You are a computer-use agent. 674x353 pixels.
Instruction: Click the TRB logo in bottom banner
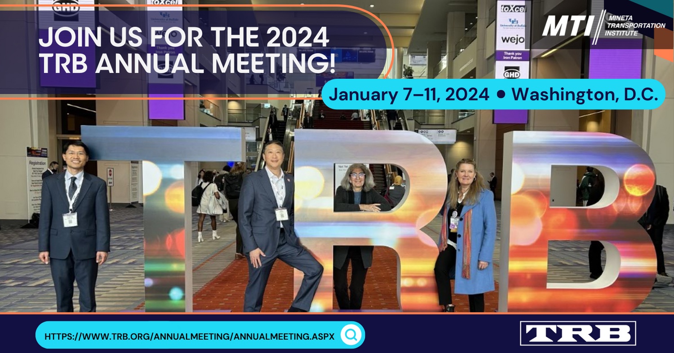578,333
